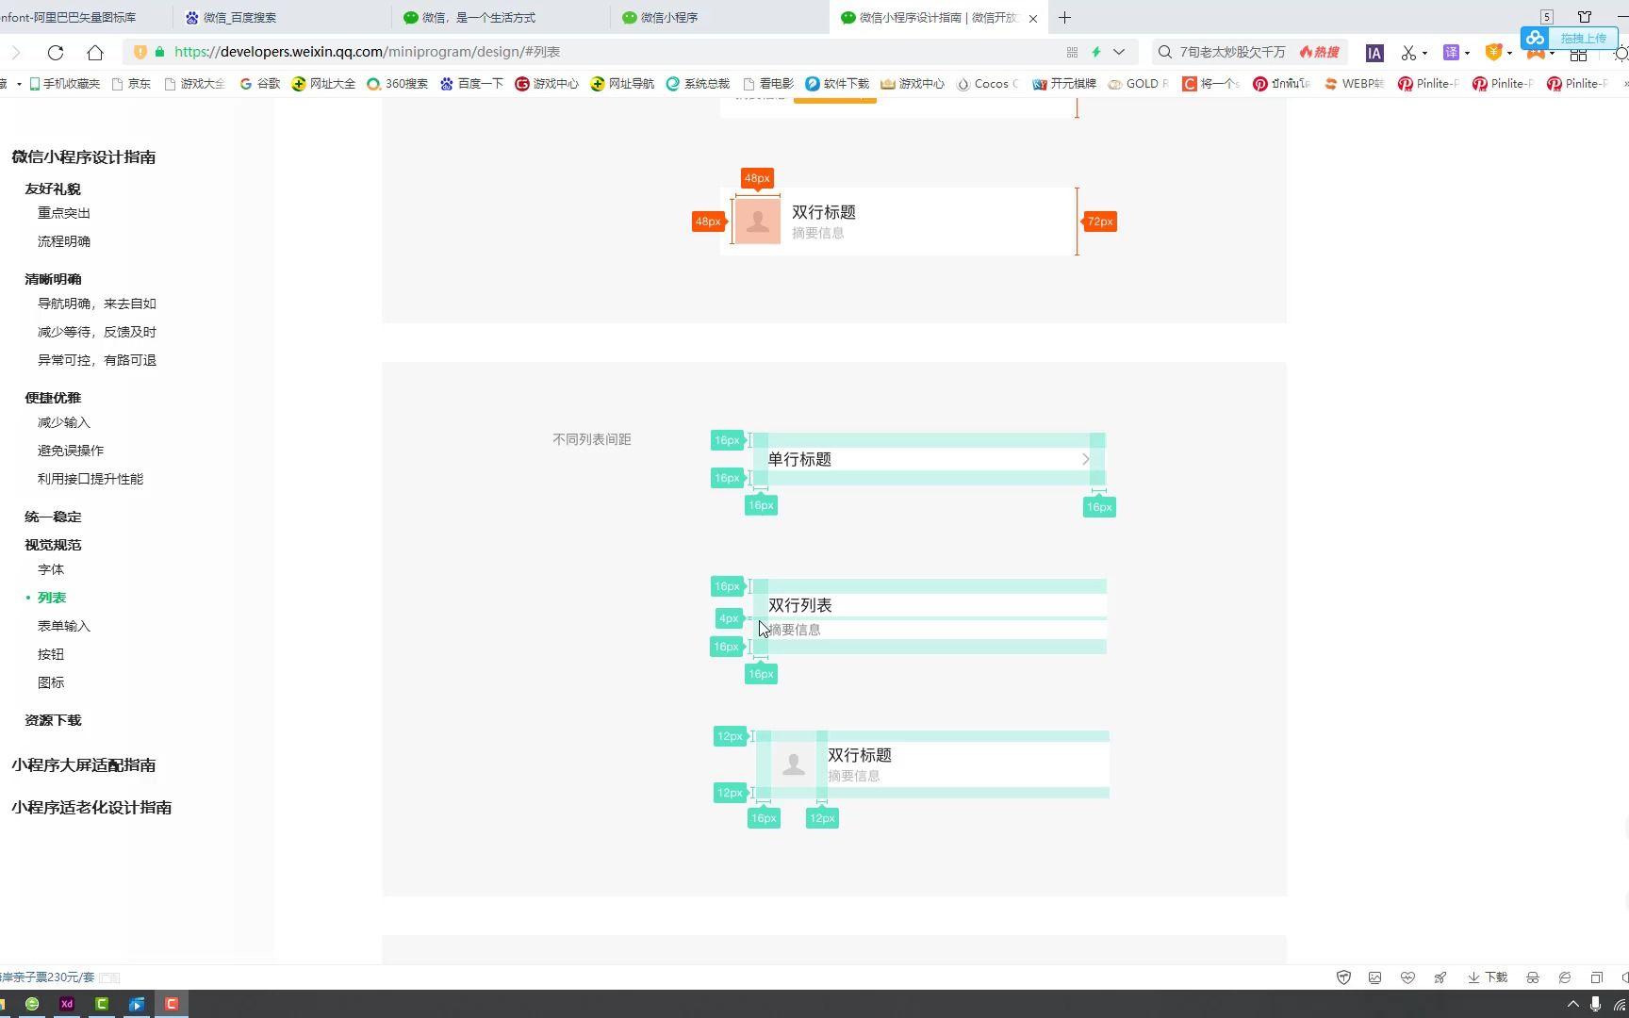Select 减少输入 in the sidebar

[x=64, y=422]
